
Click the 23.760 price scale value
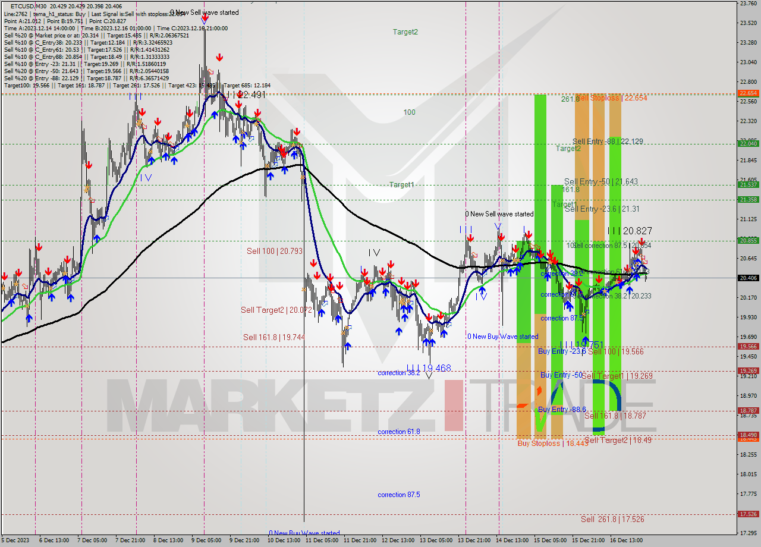pyautogui.click(x=748, y=4)
